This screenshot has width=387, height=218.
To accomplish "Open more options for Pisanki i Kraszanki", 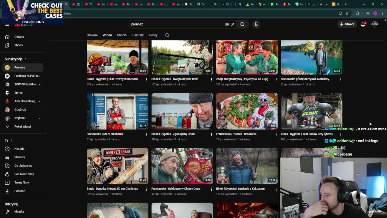I will click(276, 134).
